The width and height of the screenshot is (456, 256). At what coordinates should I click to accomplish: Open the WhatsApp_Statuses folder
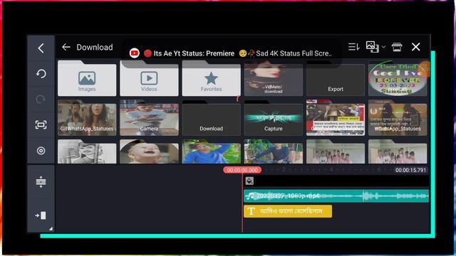click(x=398, y=118)
